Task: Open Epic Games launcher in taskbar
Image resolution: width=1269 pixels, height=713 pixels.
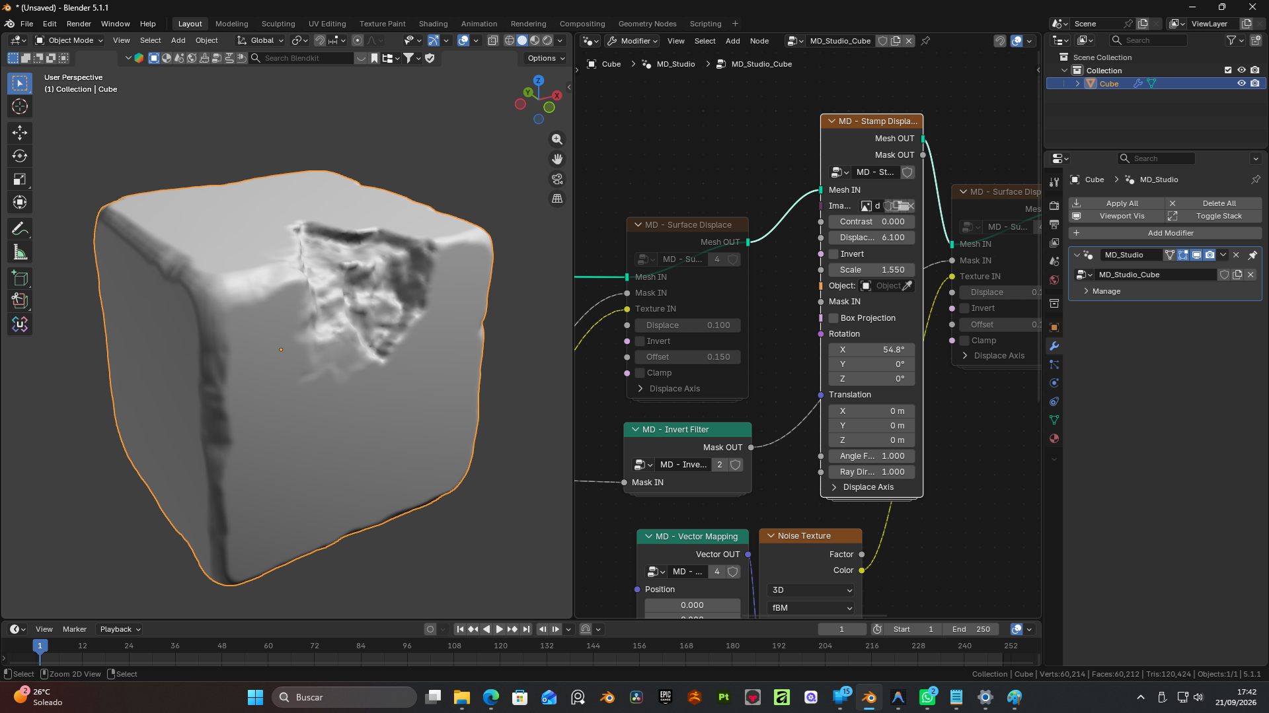Action: [666, 697]
